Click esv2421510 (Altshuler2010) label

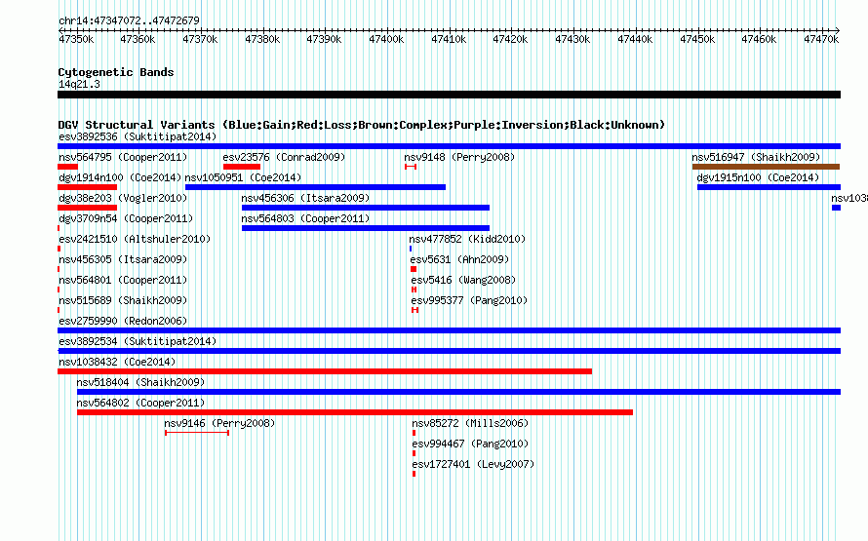click(x=135, y=239)
